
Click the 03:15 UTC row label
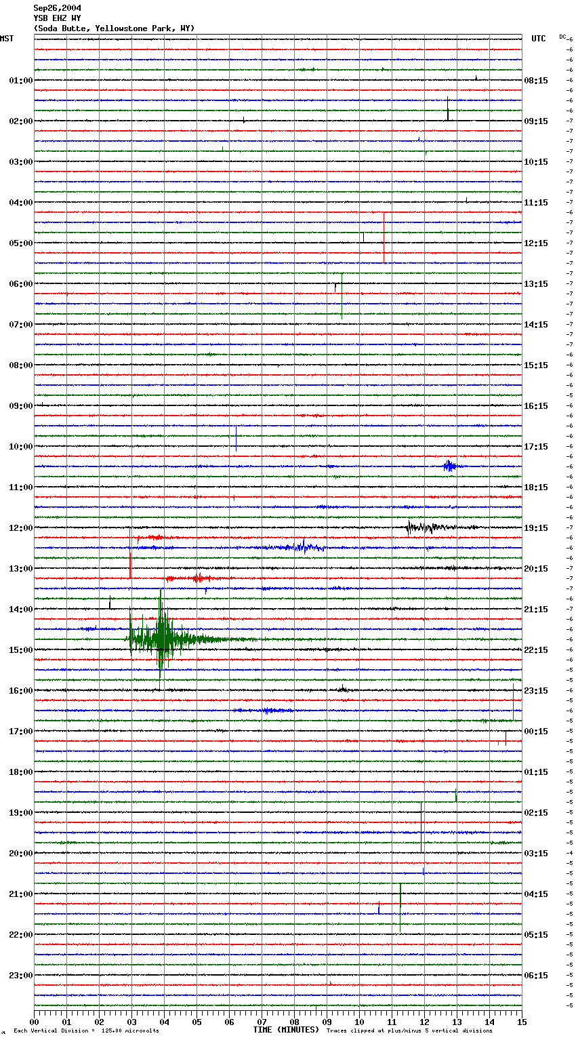coord(536,854)
